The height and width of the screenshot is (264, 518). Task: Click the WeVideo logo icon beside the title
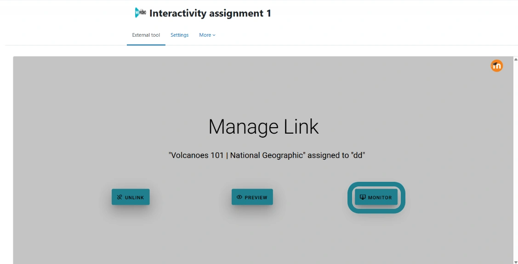pyautogui.click(x=140, y=12)
